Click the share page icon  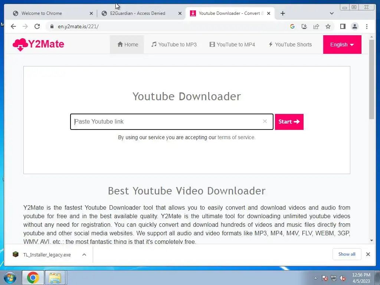(x=316, y=26)
